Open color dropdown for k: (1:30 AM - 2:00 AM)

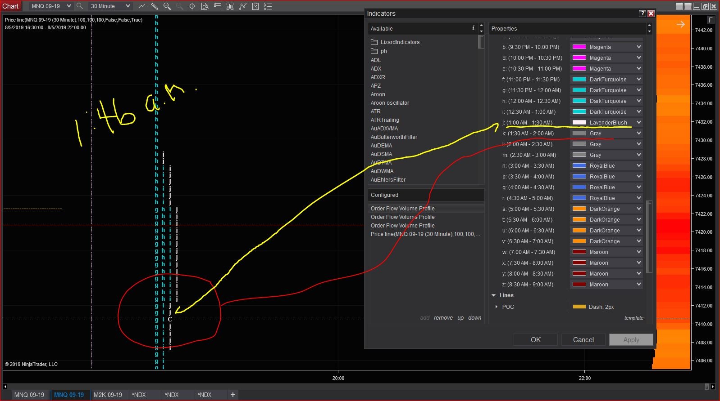click(x=606, y=134)
